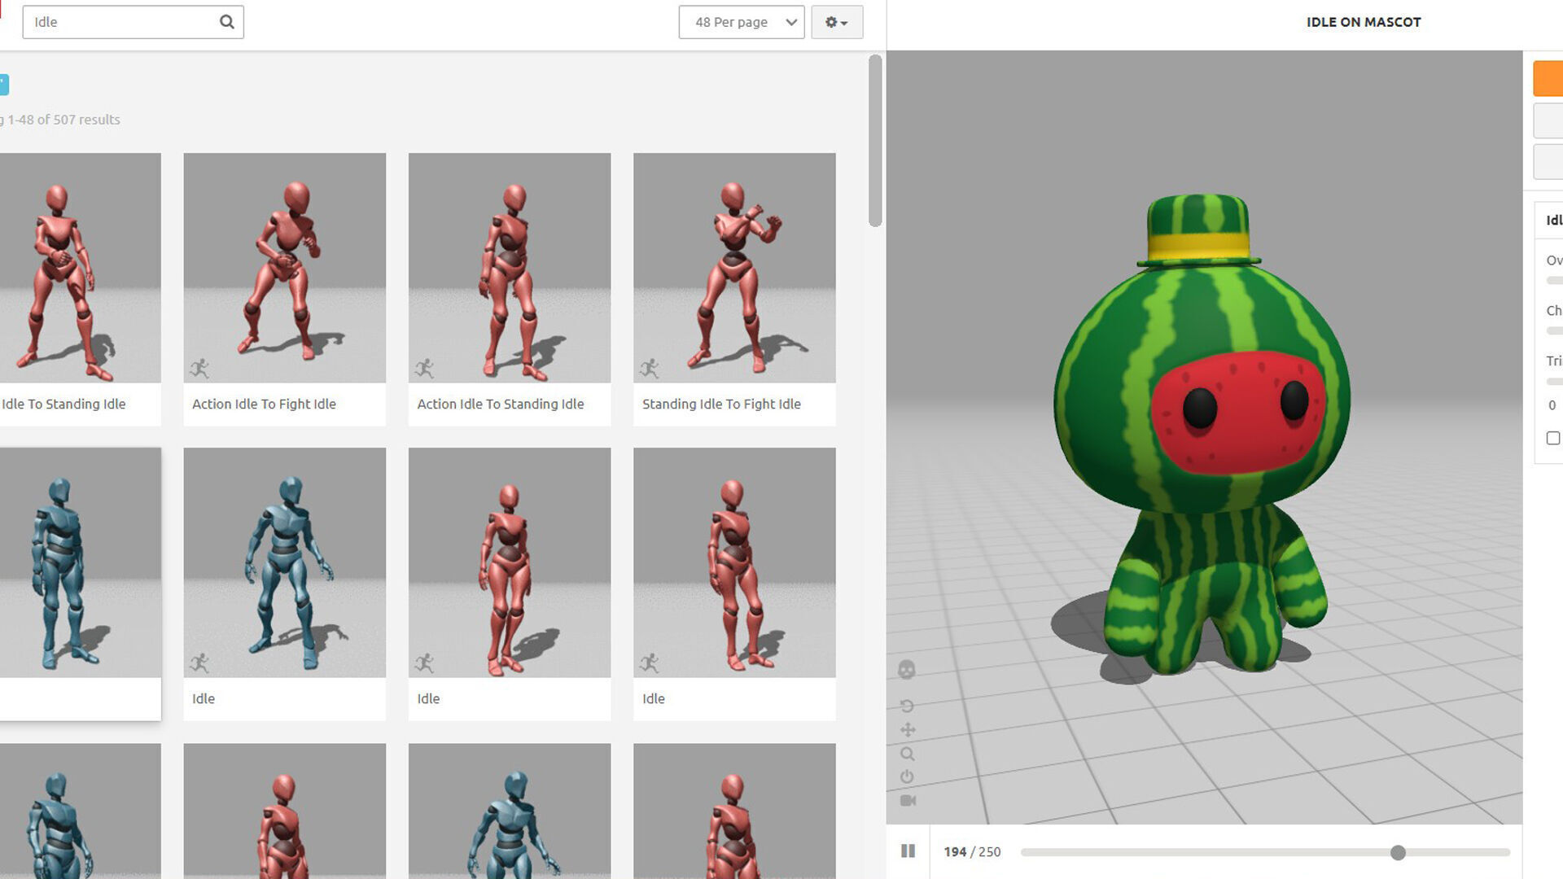1563x879 pixels.
Task: Click the in-place icon on the blue robot Idle card
Action: [x=199, y=663]
